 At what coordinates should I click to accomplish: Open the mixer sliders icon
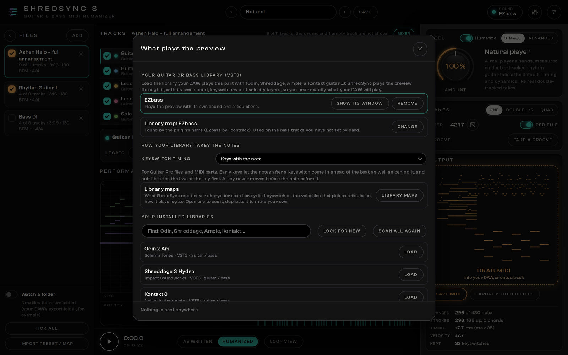[x=535, y=12]
